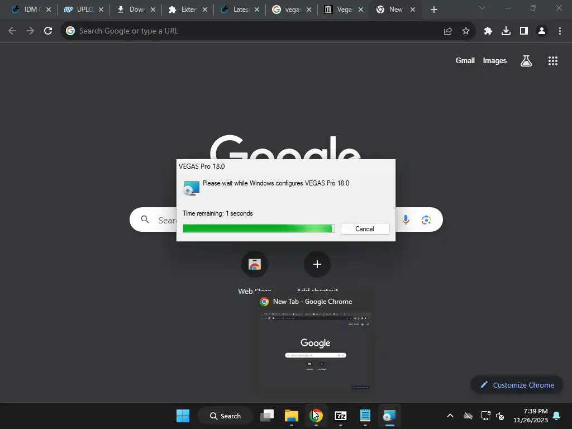Click the green installation progress bar
Image resolution: width=572 pixels, height=429 pixels.
(259, 228)
